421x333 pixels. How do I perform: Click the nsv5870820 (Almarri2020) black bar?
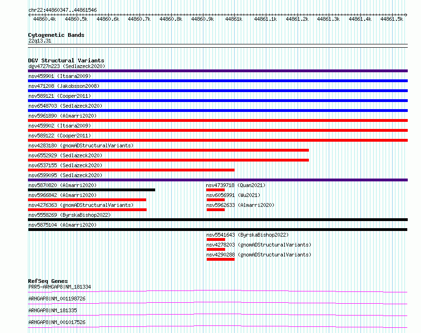[92, 190]
